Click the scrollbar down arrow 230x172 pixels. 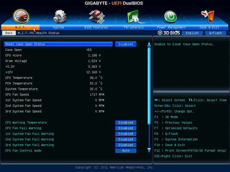point(149,150)
